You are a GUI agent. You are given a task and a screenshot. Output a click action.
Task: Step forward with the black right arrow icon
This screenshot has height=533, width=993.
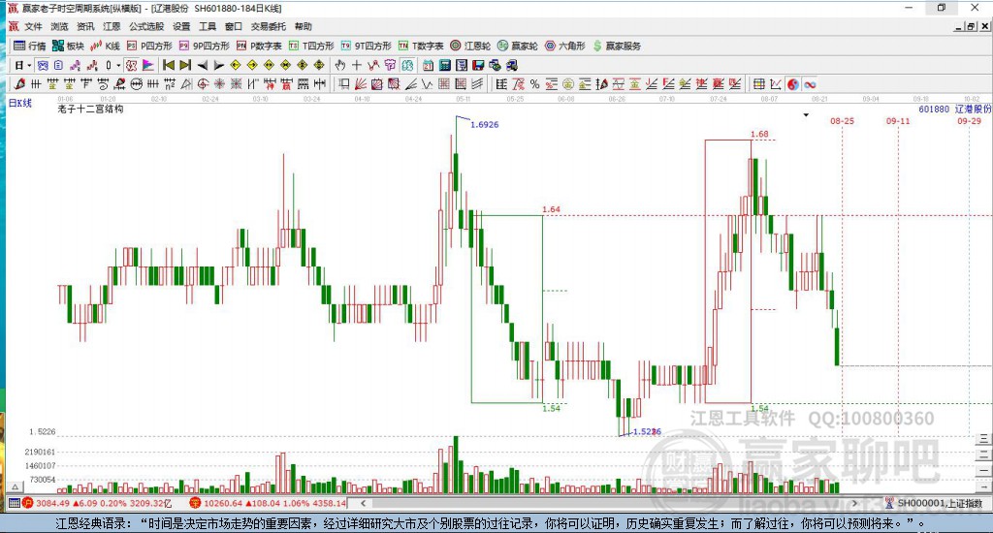point(219,65)
